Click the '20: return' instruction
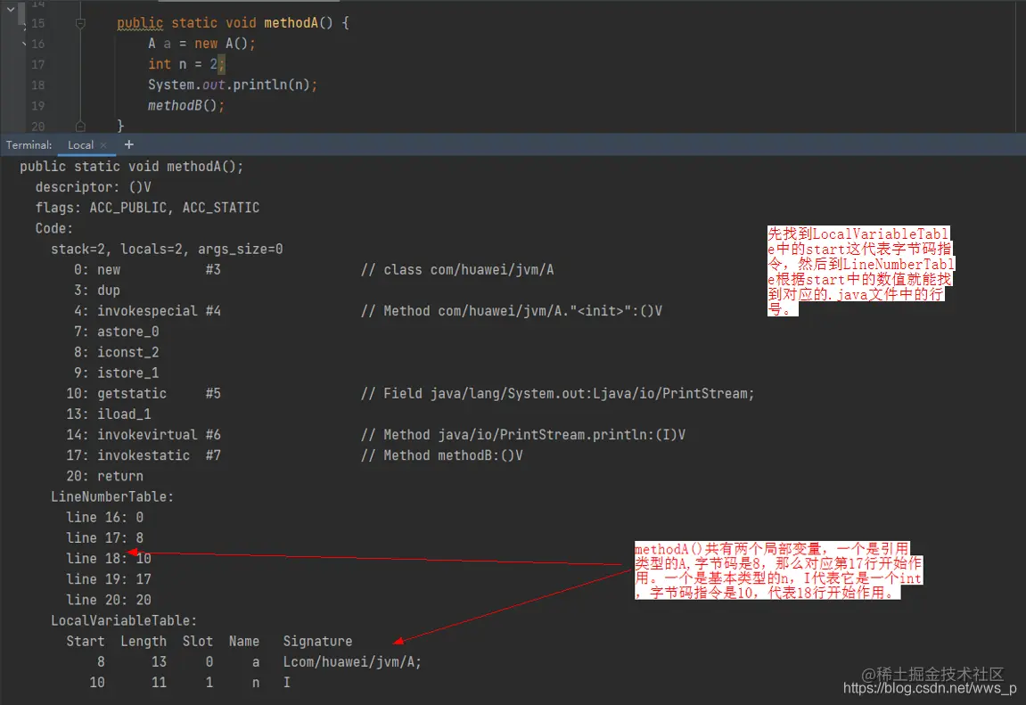1026x705 pixels. coord(104,476)
